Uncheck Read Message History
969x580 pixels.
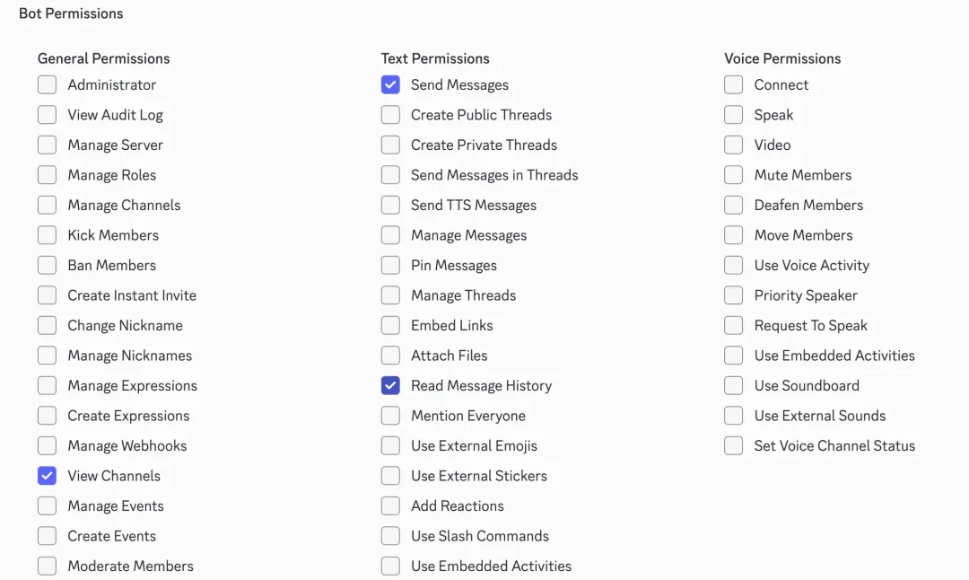click(390, 385)
